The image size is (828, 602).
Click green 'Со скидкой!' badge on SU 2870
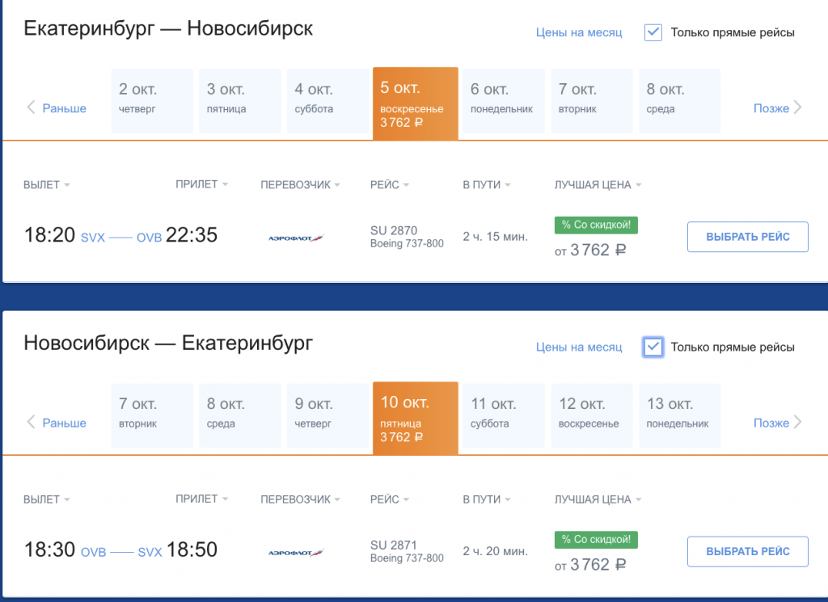coord(596,225)
